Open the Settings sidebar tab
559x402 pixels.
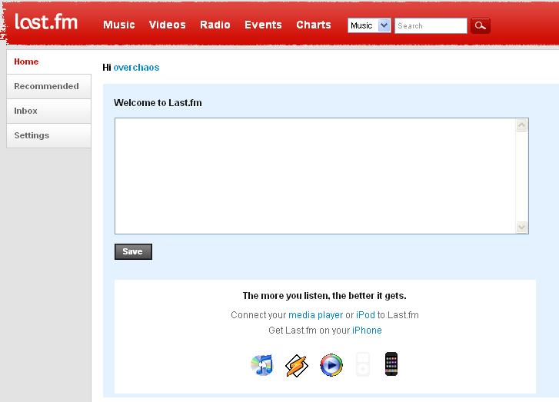[49, 135]
